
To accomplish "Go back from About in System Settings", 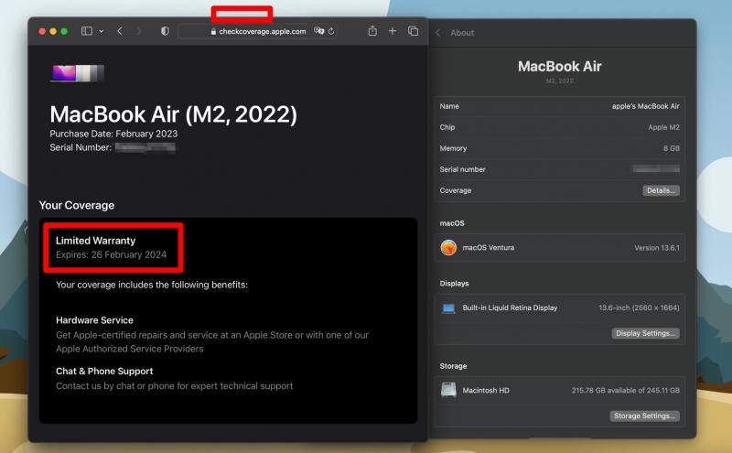I will [438, 33].
